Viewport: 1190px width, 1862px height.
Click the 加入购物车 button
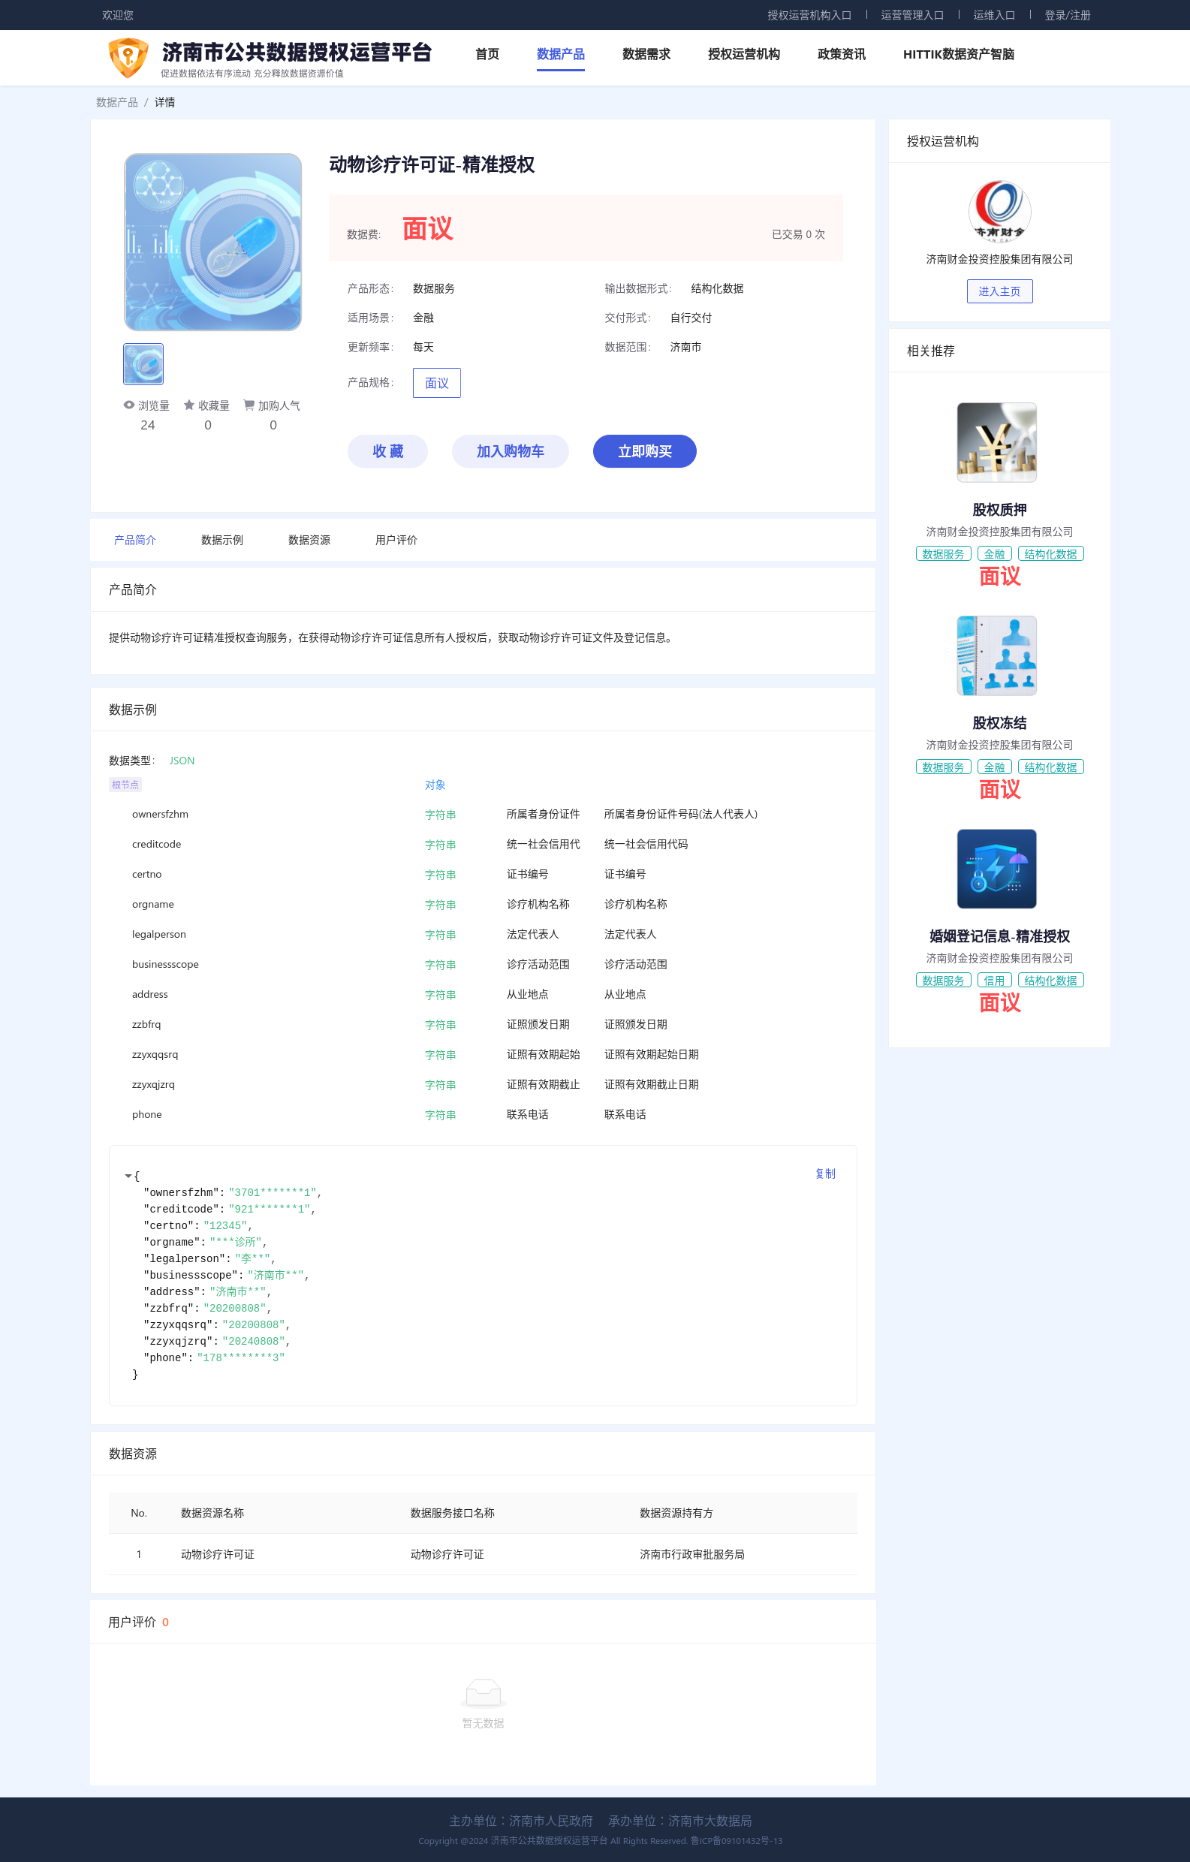(511, 450)
